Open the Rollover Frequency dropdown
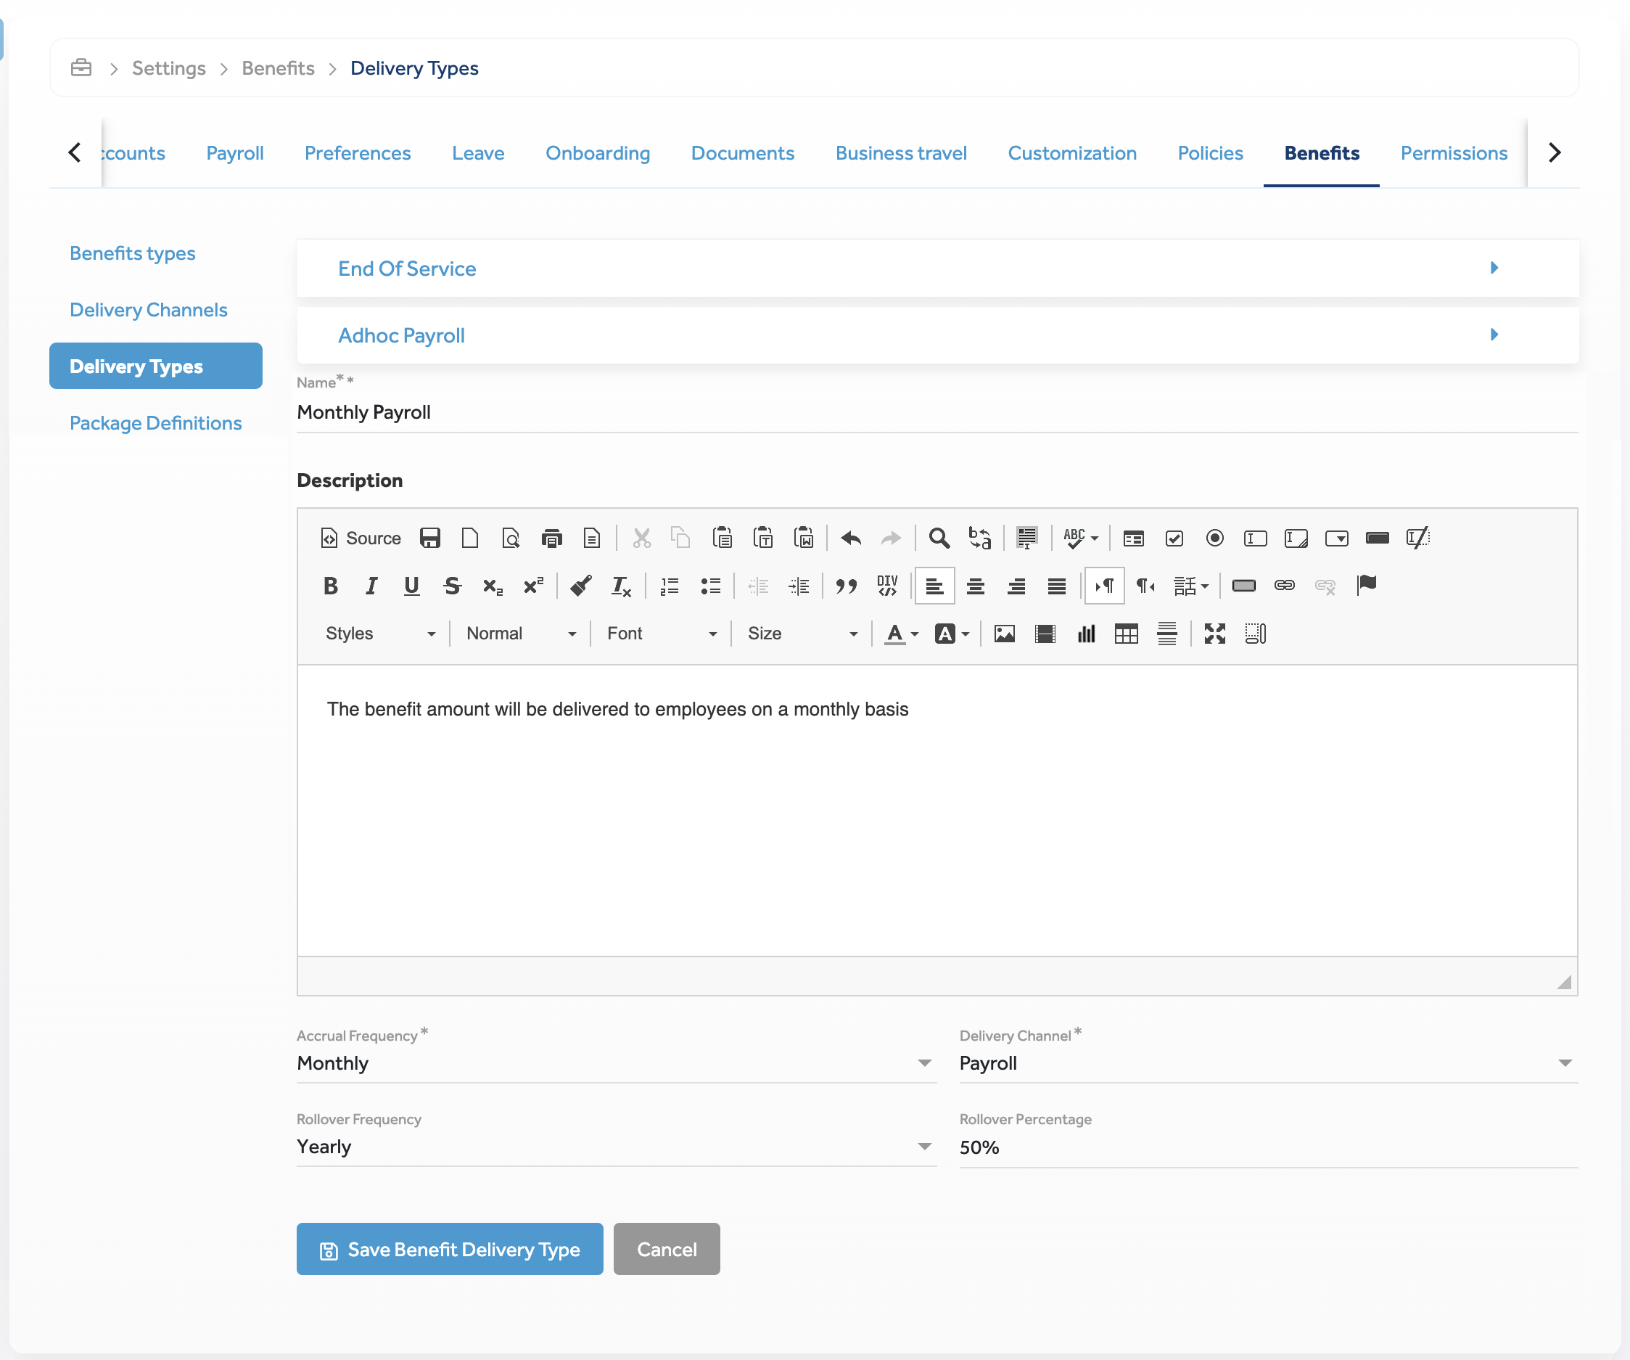Screen dimensions: 1630x1360 click(617, 1147)
